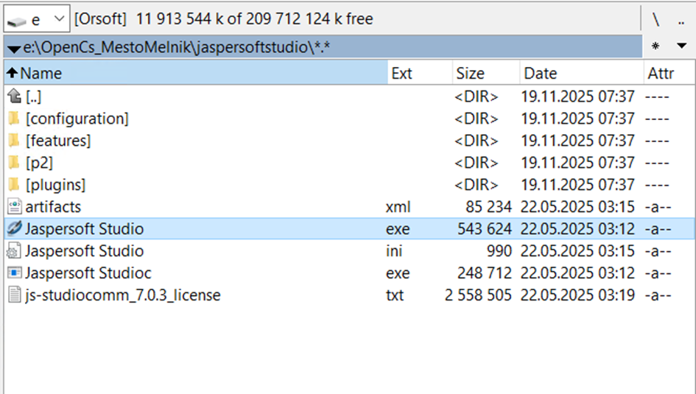The image size is (696, 394).
Task: Click the configuration folder icon
Action: pos(14,119)
